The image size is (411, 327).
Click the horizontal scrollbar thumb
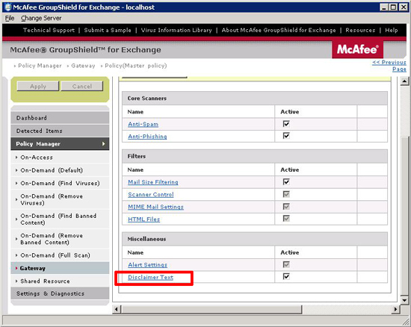(211, 309)
